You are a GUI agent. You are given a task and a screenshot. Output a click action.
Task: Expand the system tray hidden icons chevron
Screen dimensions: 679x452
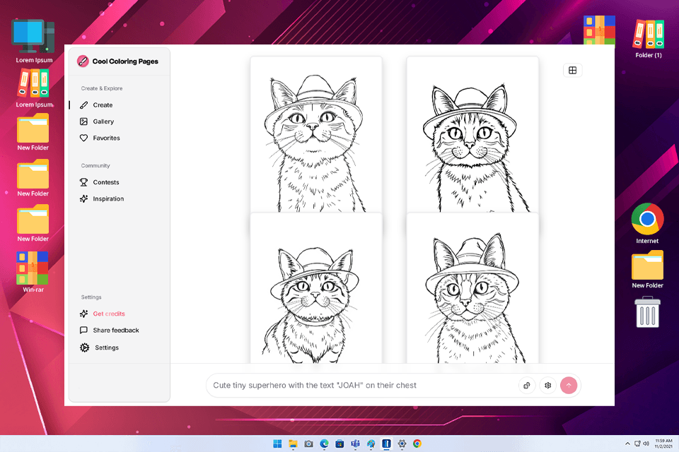tap(627, 444)
